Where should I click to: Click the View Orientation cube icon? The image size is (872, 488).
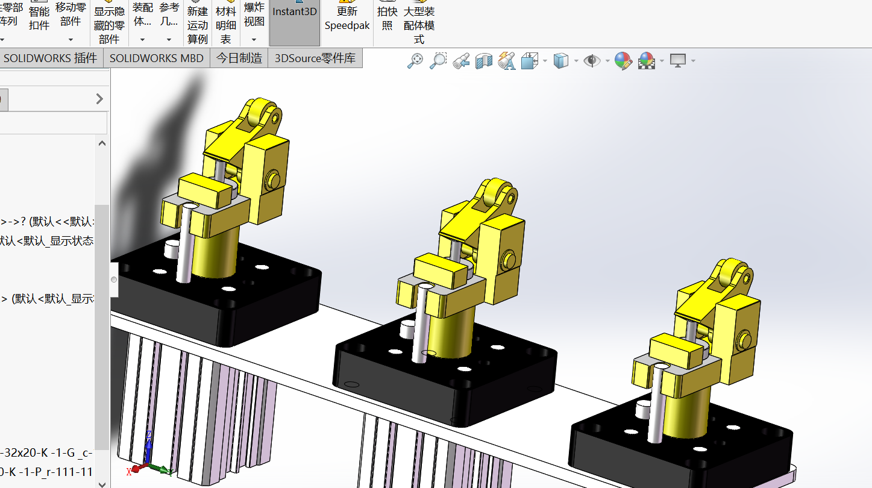click(529, 61)
